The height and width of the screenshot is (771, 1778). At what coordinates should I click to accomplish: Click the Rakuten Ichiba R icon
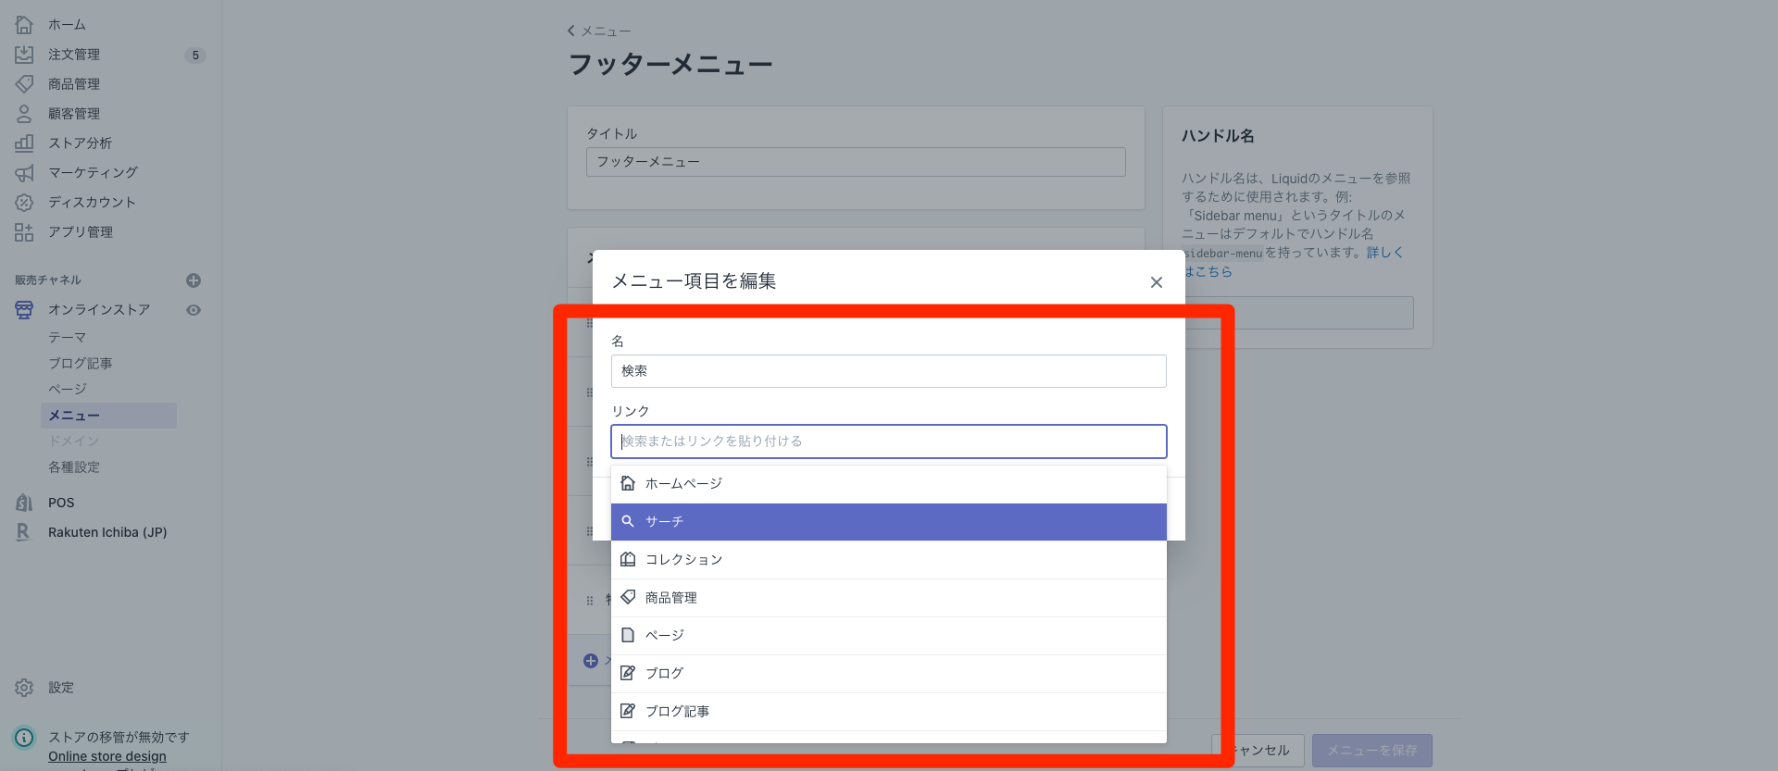(x=24, y=532)
